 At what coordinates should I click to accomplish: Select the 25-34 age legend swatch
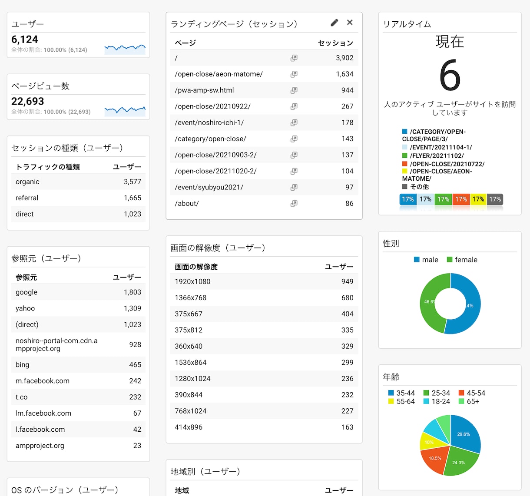pos(426,393)
